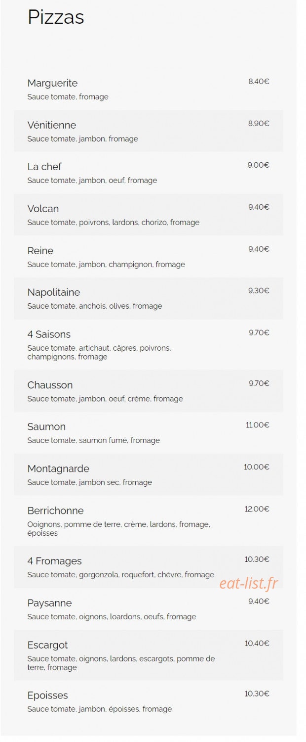
Task: Select the La chef pizza title
Action: [x=44, y=167]
